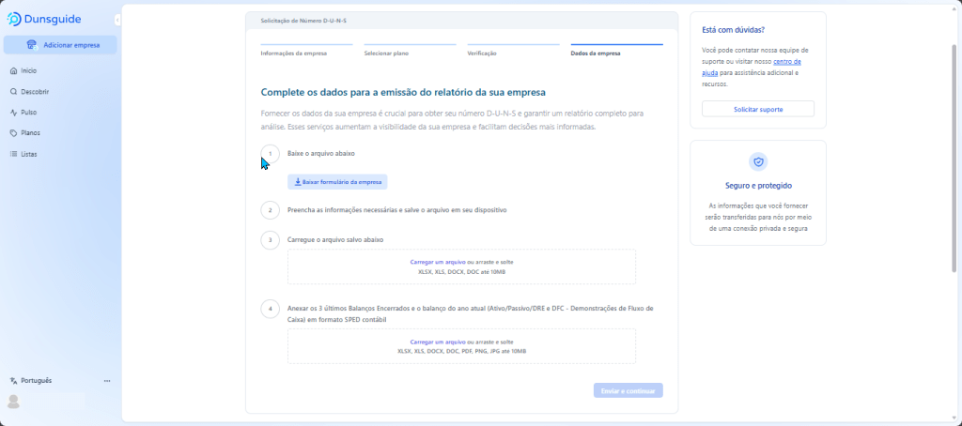Screen dimensions: 962x426
Task: Switch to the Informações da empresa step
Action: pyautogui.click(x=293, y=53)
